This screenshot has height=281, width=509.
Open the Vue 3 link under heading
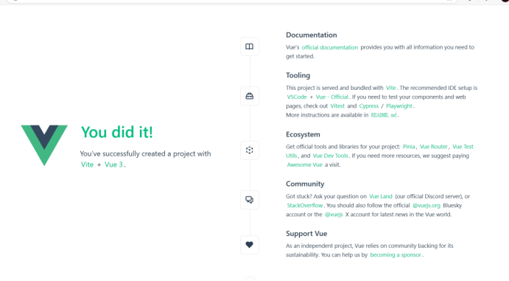point(113,164)
